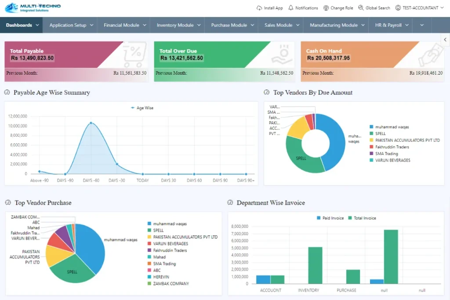Click SPELL color swatch in Top Vendor Purchase legend
450x300 pixels.
coord(149,231)
